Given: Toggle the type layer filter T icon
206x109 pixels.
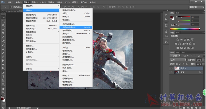Looking at the screenshot, I should (x=192, y=56).
